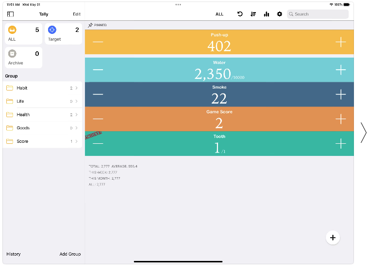Increment the Game Score counter
Screen dimensions: 369x274
tap(340, 119)
